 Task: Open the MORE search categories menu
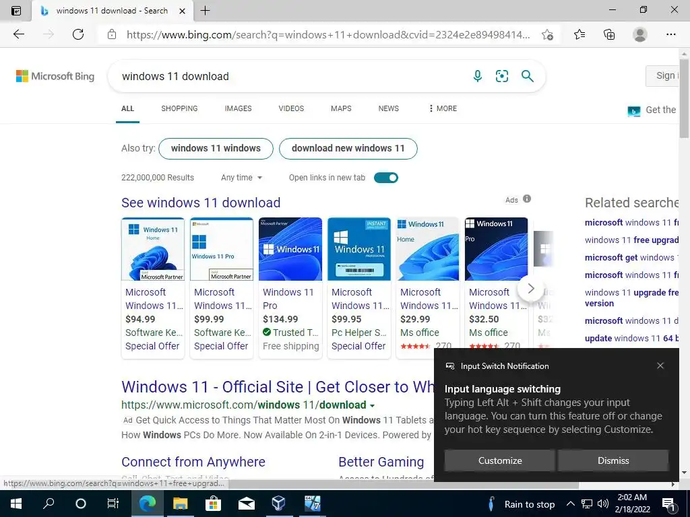pos(443,108)
